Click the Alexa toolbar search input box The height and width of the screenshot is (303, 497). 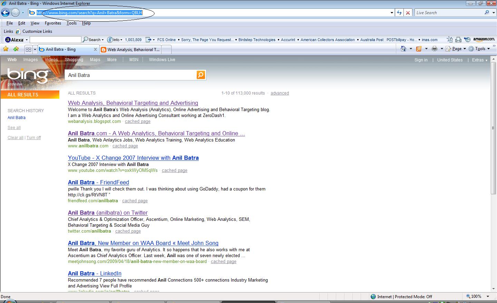click(55, 40)
